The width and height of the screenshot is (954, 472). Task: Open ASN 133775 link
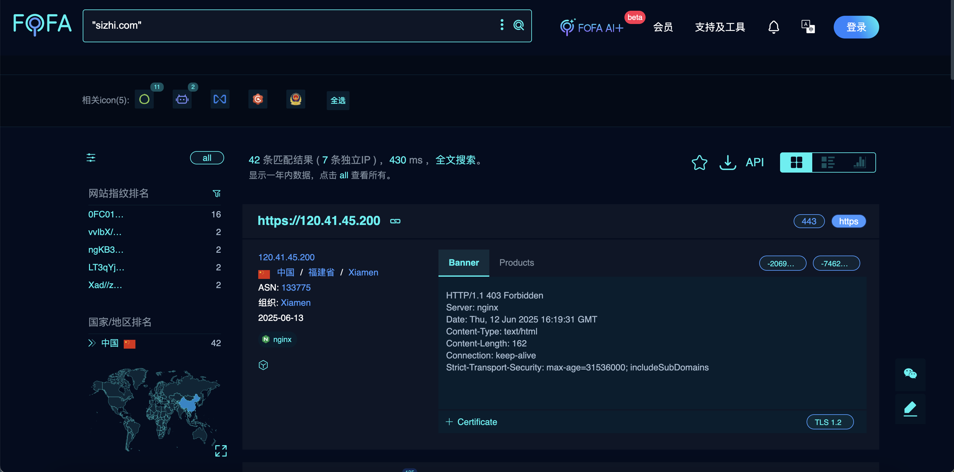(296, 287)
